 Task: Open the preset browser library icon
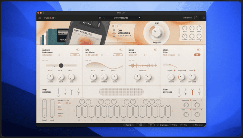[x=100, y=18]
